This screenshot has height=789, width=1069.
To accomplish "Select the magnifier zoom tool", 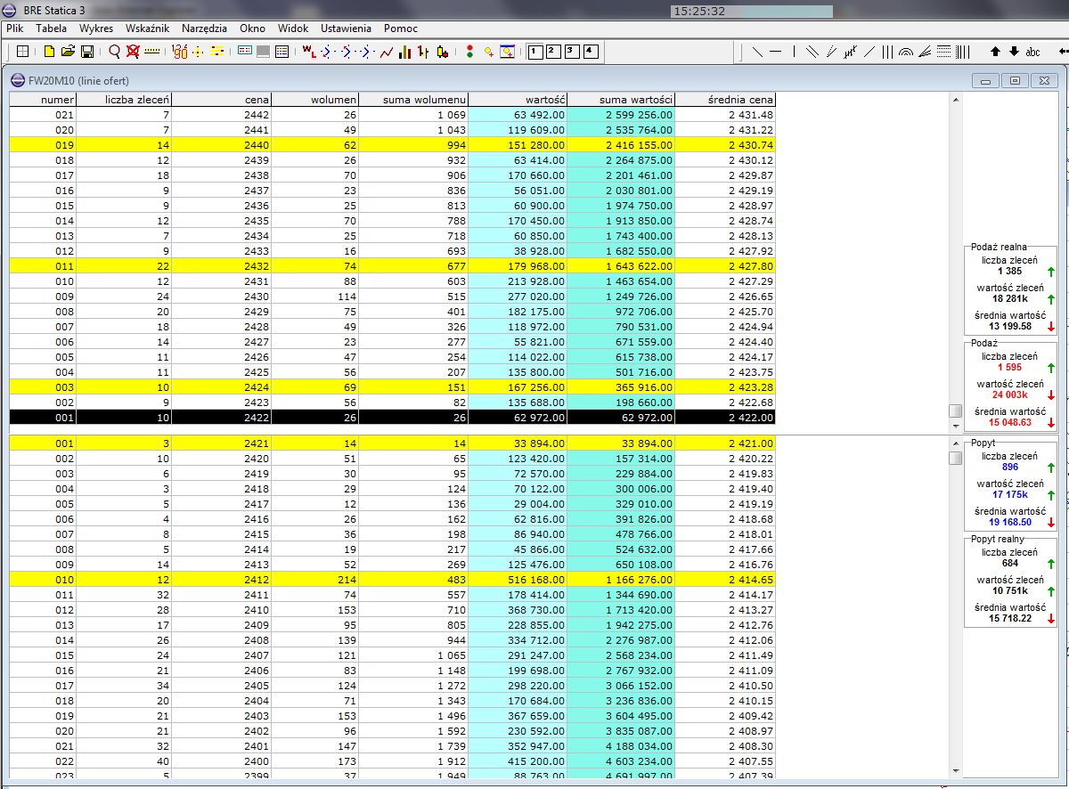I will click(x=114, y=53).
